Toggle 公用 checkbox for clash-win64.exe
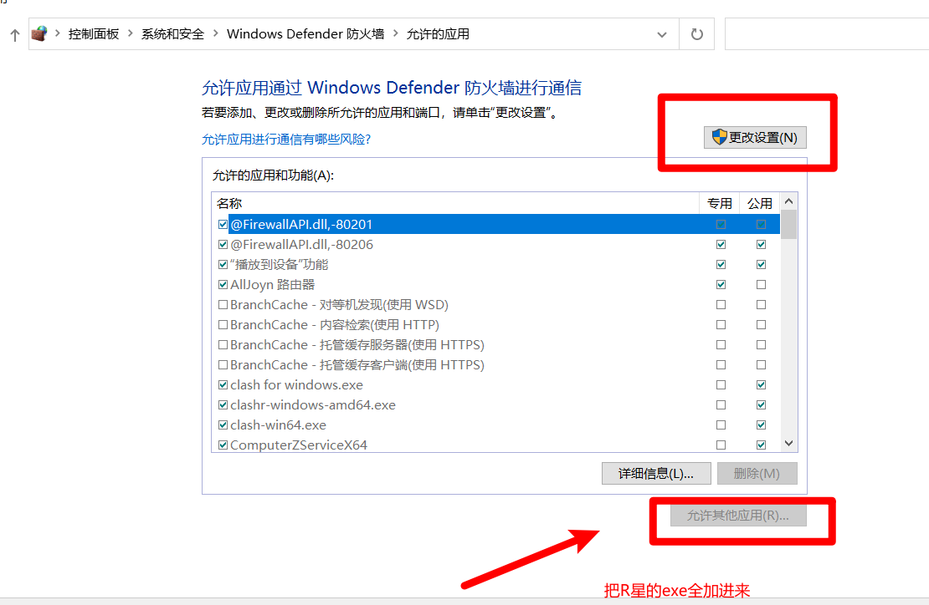The height and width of the screenshot is (605, 929). click(x=762, y=425)
